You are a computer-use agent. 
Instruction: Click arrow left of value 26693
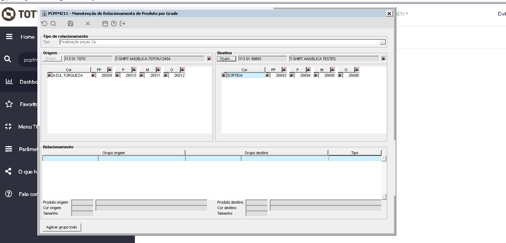pos(267,75)
